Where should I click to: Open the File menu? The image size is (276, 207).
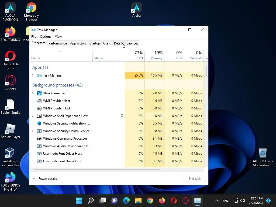pyautogui.click(x=34, y=37)
